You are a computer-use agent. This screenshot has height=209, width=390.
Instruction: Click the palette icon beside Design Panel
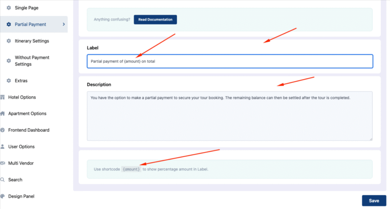3,196
